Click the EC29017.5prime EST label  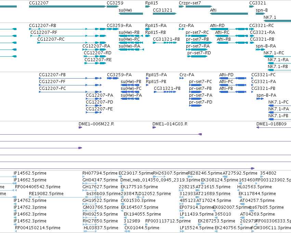[136, 173]
